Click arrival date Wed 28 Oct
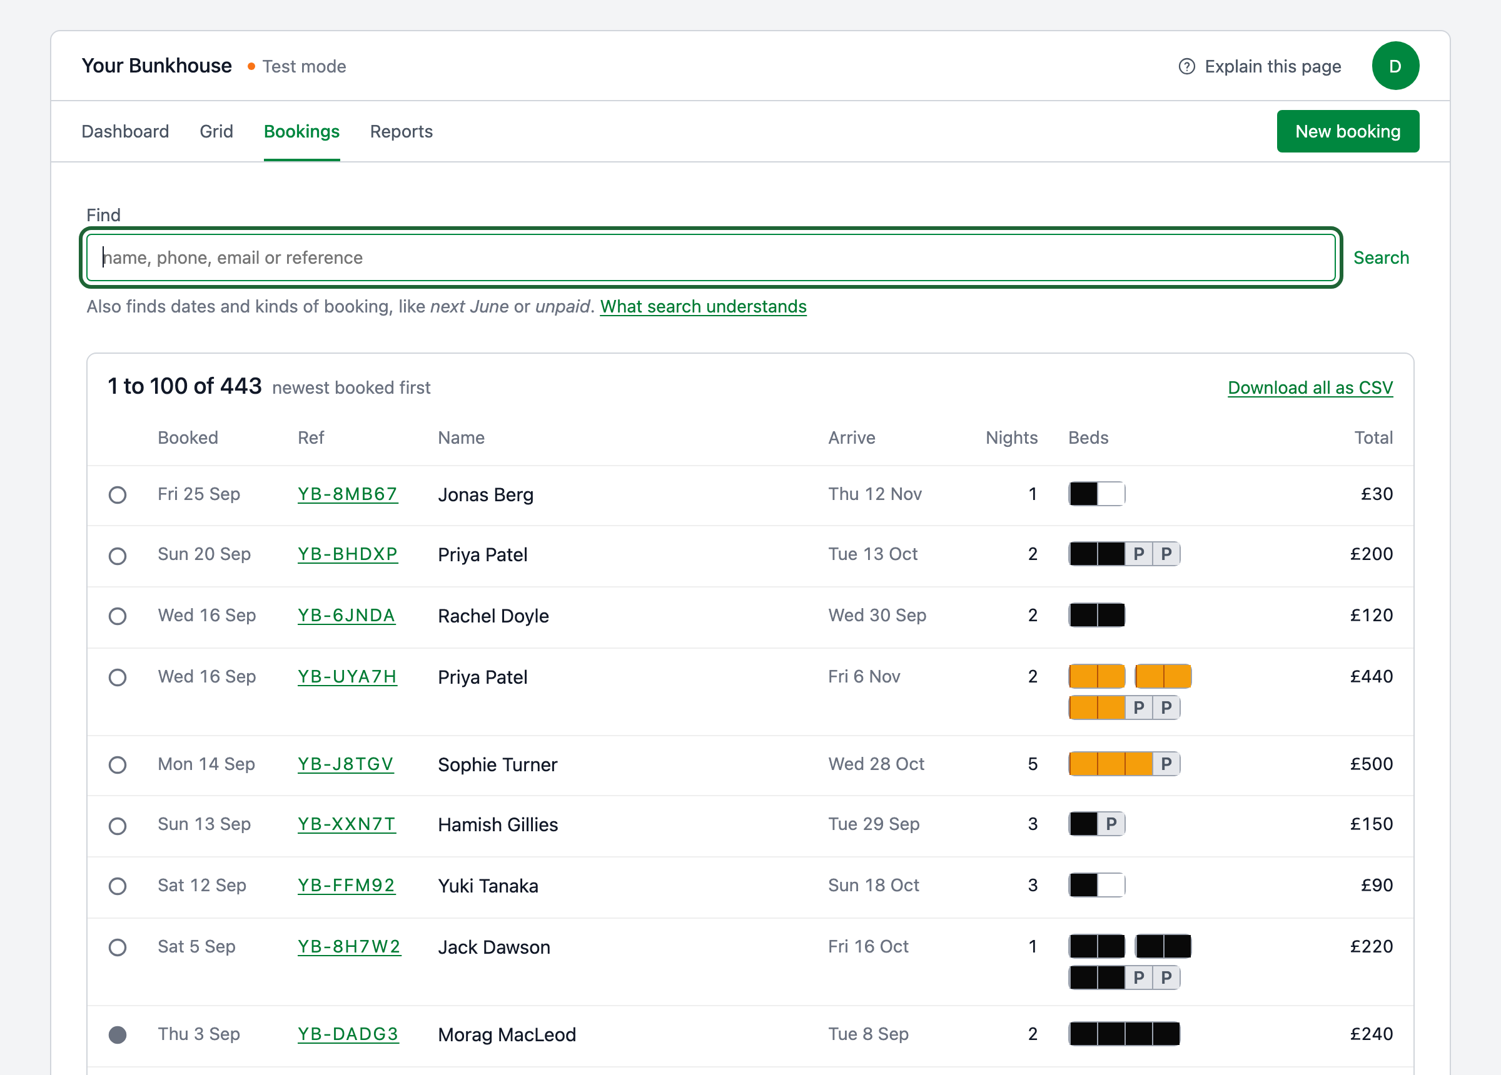Image resolution: width=1501 pixels, height=1075 pixels. [x=876, y=764]
